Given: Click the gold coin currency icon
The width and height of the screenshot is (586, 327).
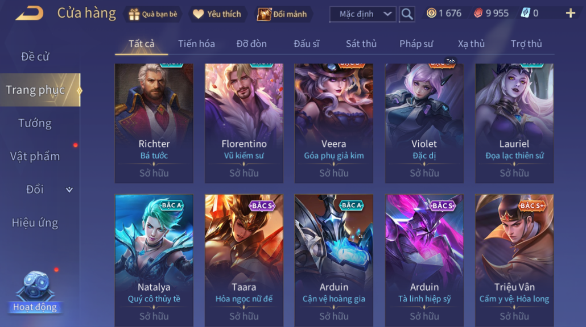Looking at the screenshot, I should [431, 14].
